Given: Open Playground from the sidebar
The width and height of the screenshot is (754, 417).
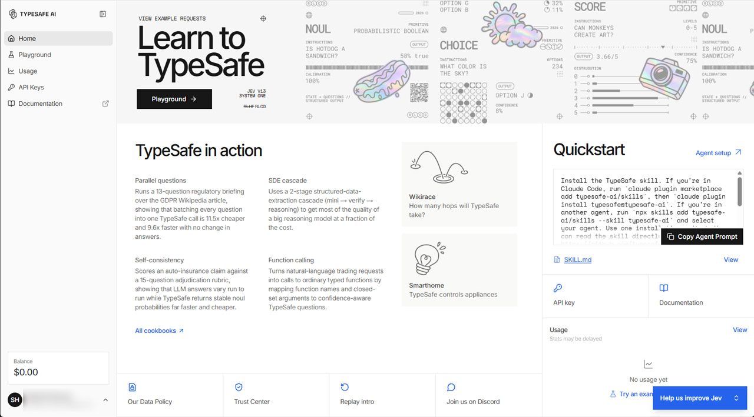Looking at the screenshot, I should [x=58, y=55].
